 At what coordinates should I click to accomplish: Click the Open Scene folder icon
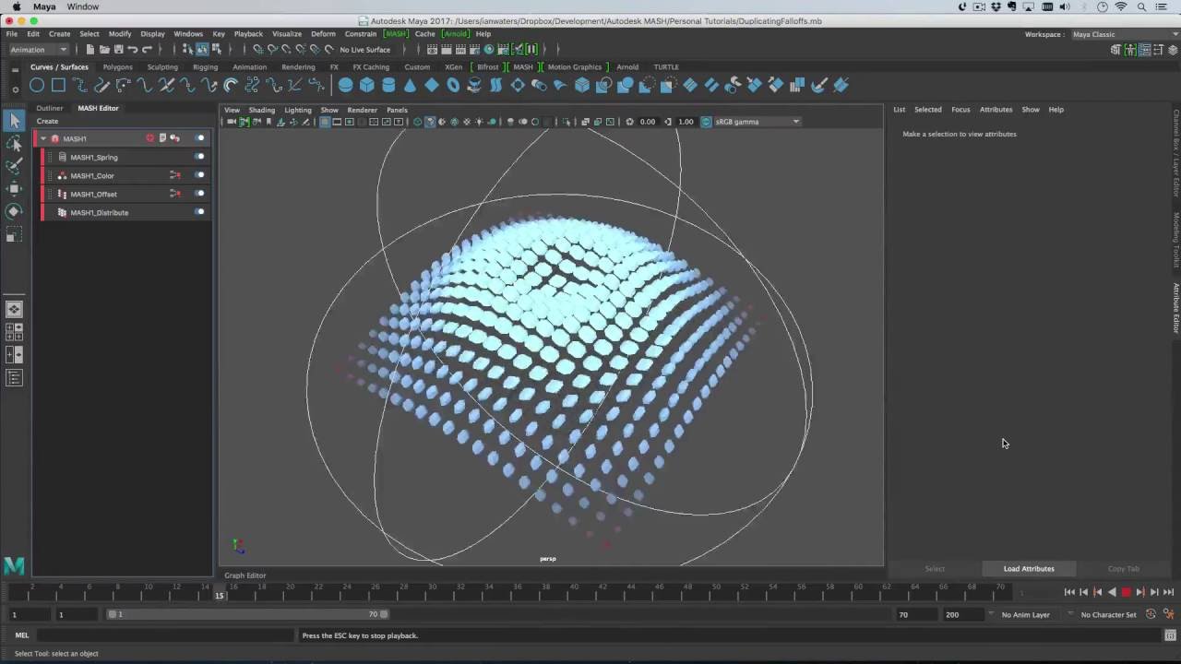coord(104,49)
